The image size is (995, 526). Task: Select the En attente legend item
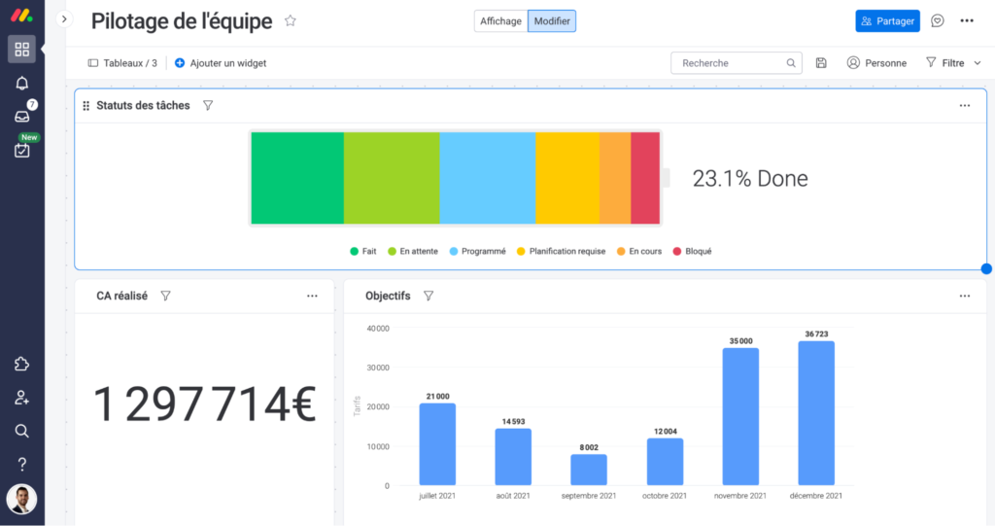tap(412, 251)
